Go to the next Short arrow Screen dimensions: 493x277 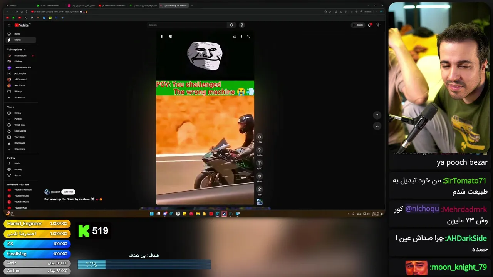tap(377, 126)
